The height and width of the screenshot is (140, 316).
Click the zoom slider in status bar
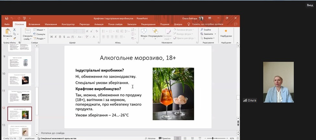point(212,138)
